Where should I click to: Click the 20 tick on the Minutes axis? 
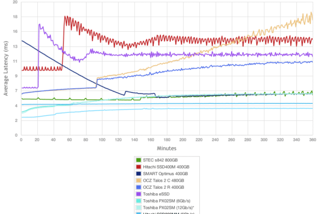(37, 140)
